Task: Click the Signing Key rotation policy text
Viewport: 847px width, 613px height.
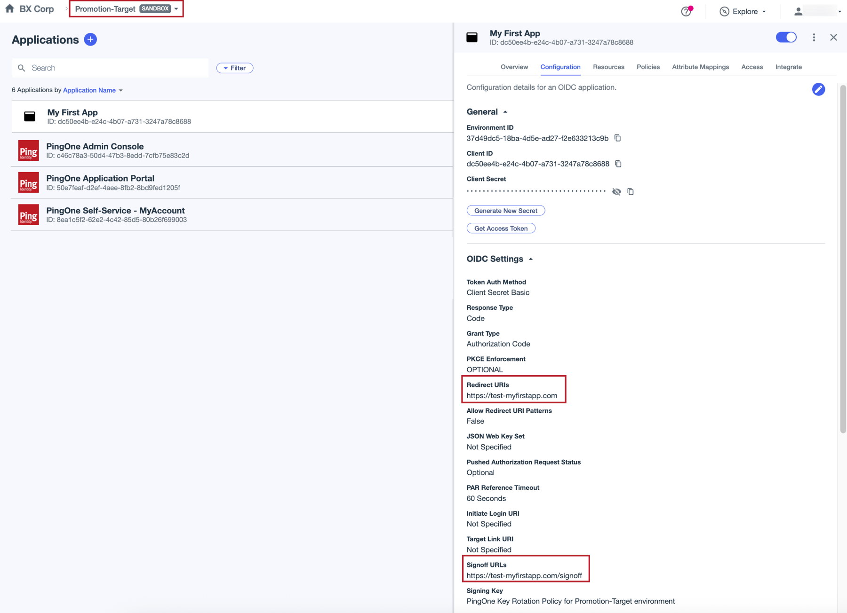Action: point(570,601)
